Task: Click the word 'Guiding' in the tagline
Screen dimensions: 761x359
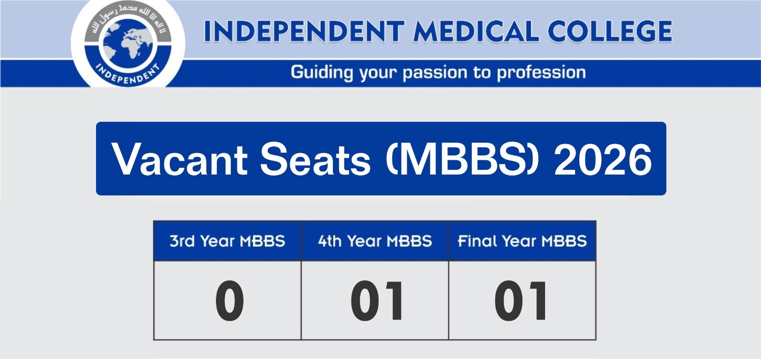Action: point(322,72)
